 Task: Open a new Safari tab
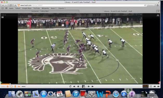click(x=158, y=11)
